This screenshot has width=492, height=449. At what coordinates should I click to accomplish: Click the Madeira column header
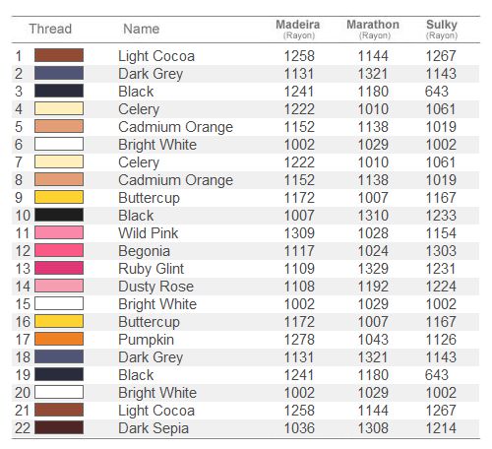[298, 29]
